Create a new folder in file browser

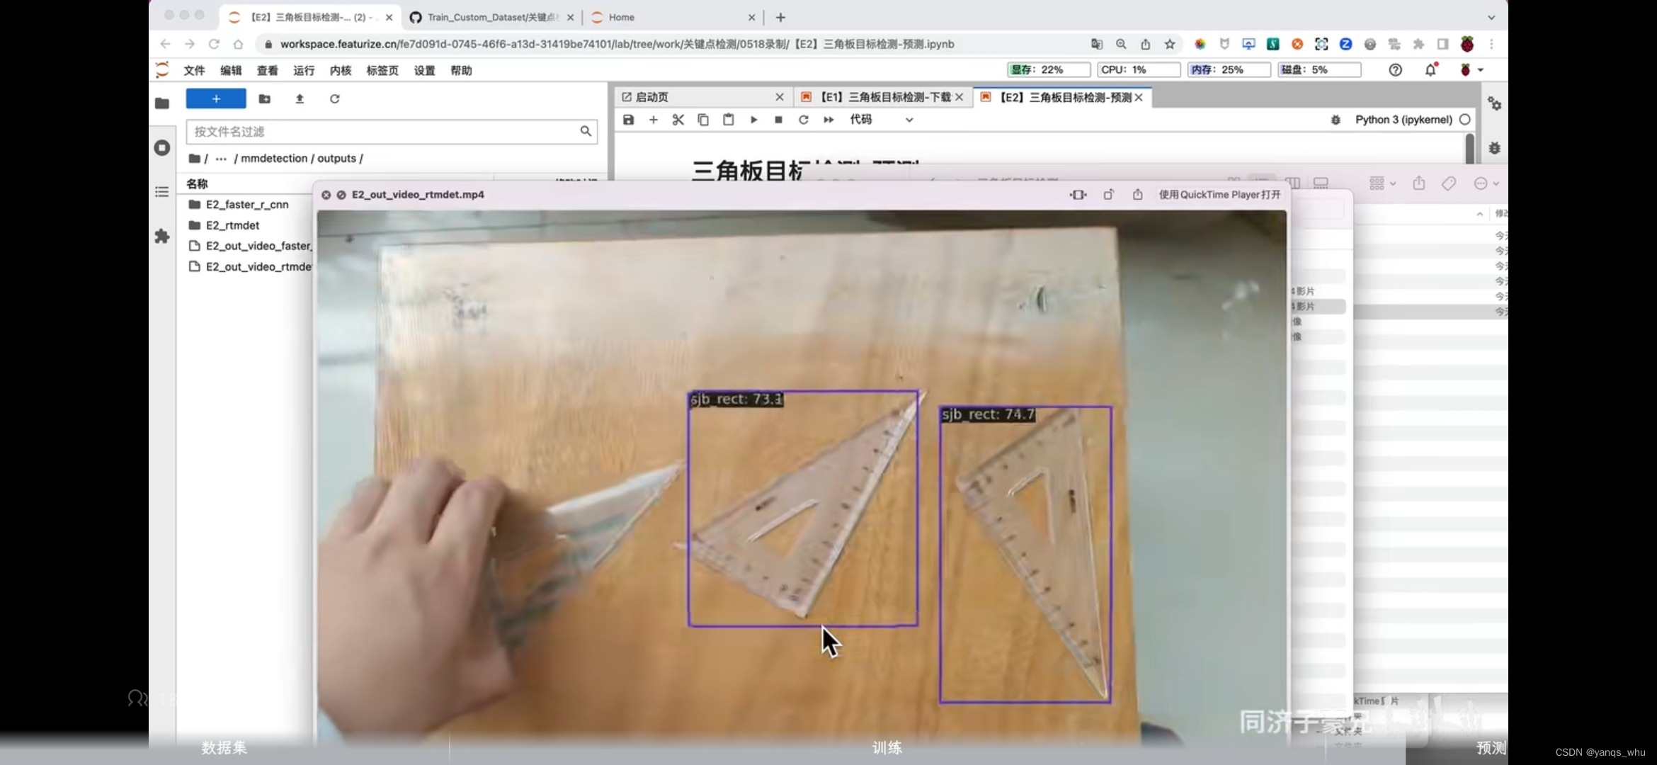(x=265, y=98)
